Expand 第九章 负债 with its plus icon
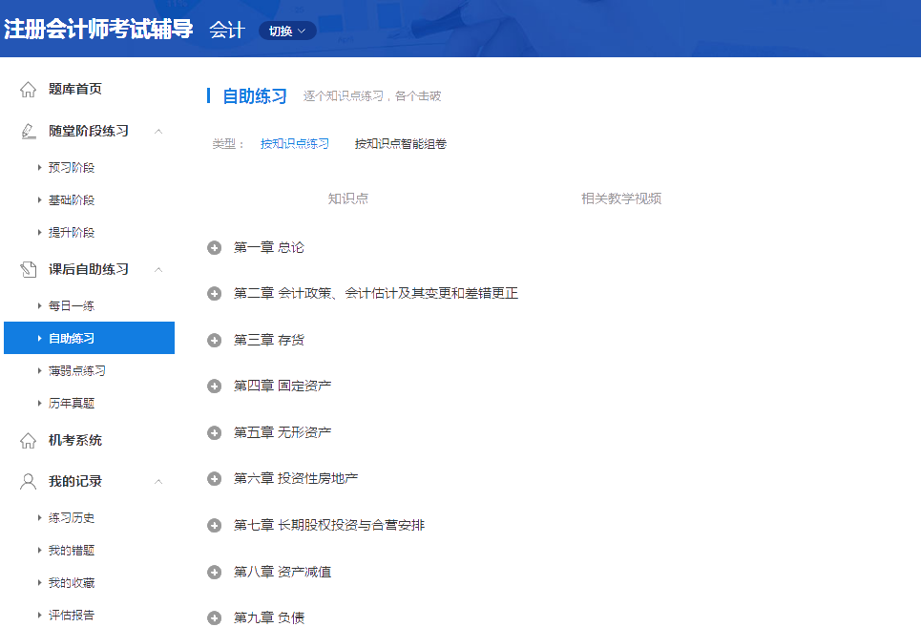 (214, 617)
